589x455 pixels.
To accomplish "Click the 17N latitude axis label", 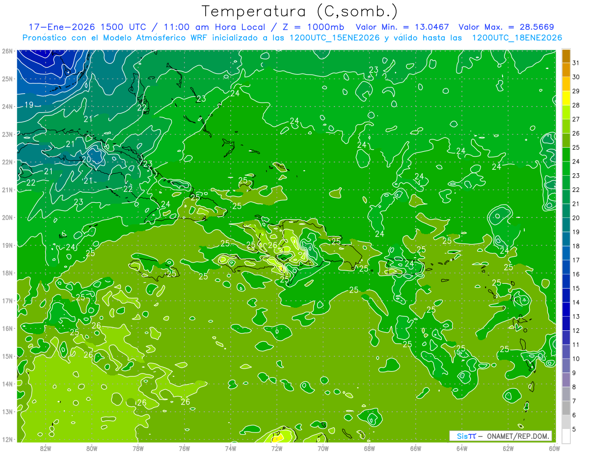I will [x=7, y=300].
